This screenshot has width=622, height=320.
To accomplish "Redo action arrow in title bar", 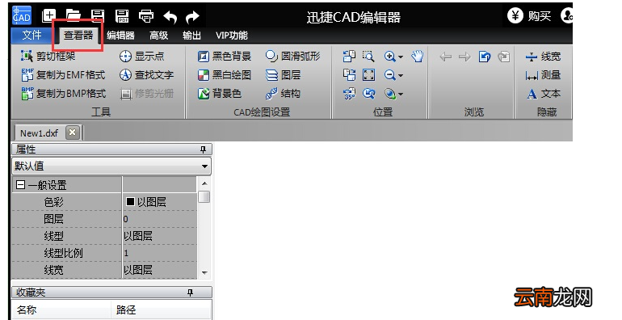I will tap(193, 17).
